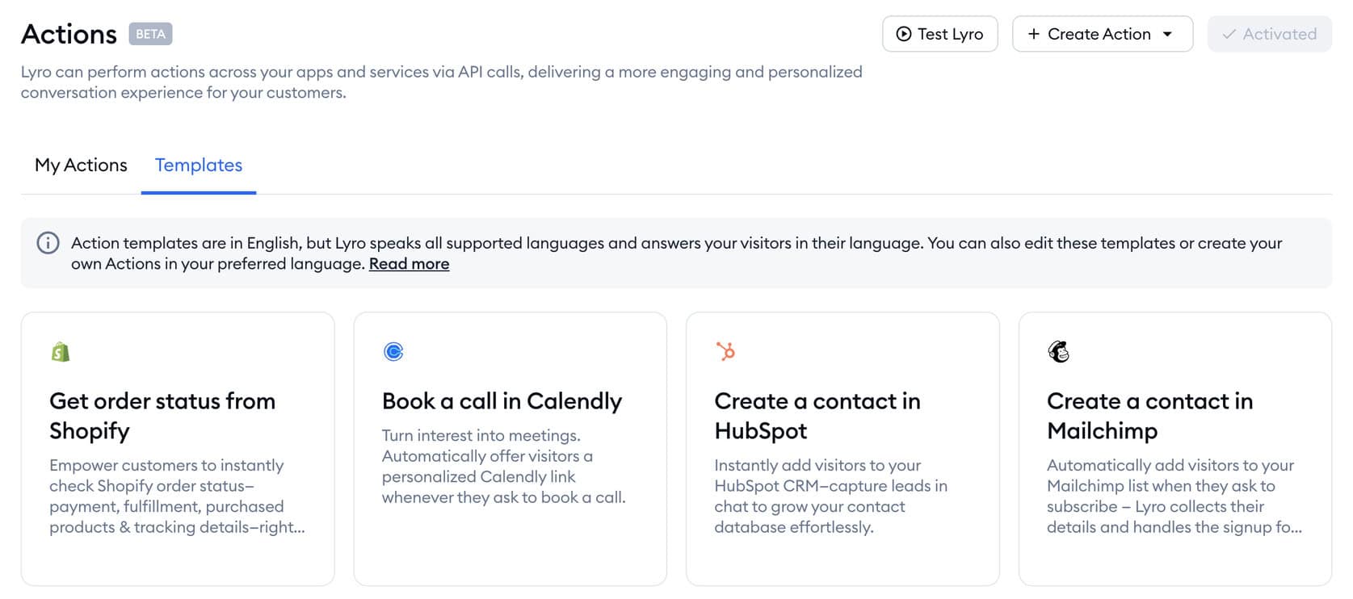This screenshot has height=599, width=1353.
Task: Click the Calendly logo icon
Action: 393,352
